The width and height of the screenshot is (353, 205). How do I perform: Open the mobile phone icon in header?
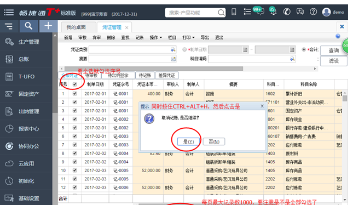click(234, 12)
